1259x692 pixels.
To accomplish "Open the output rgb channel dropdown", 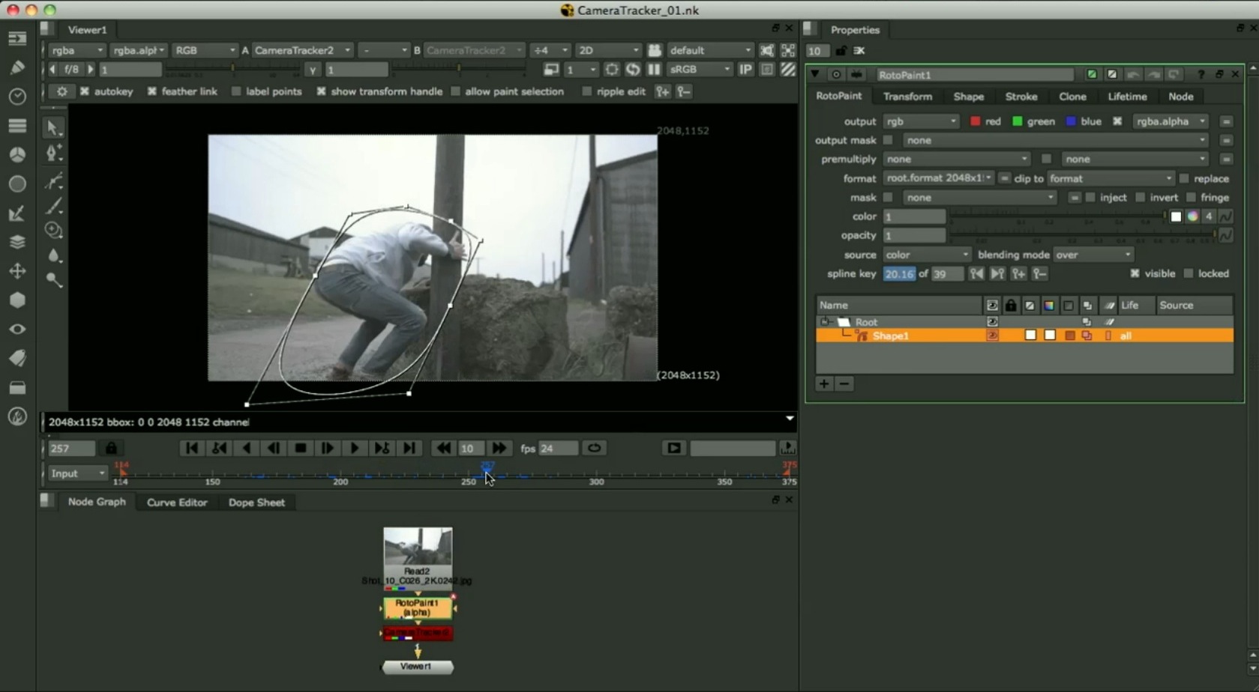I will pyautogui.click(x=921, y=121).
